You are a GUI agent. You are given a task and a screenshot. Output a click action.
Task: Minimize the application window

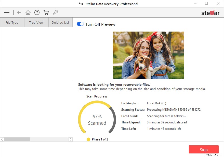pyautogui.click(x=195, y=4)
